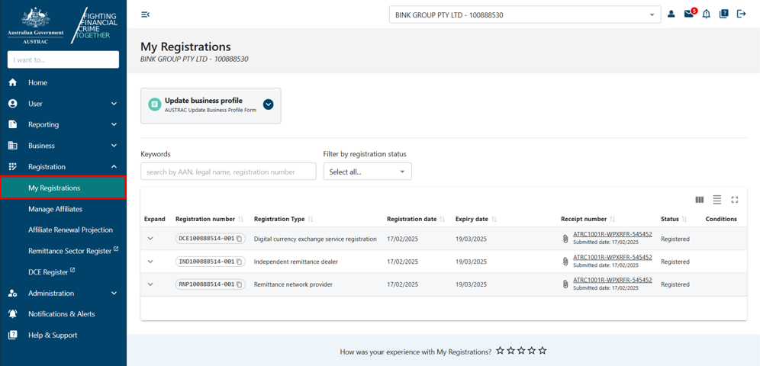Expand the Reporting sidebar menu

(x=114, y=124)
